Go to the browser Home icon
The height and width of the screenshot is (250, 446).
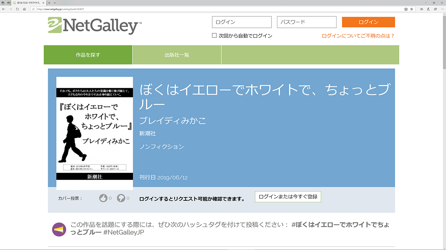(x=24, y=9)
